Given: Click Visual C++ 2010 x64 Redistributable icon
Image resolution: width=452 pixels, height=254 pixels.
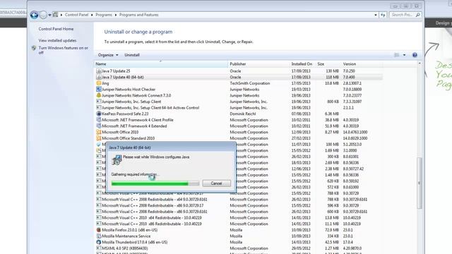Looking at the screenshot, I should pyautogui.click(x=99, y=218).
